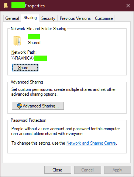Select the Sharing tab
The image size is (134, 177).
tap(30, 18)
